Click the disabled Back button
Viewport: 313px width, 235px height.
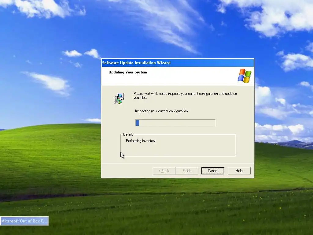164,171
